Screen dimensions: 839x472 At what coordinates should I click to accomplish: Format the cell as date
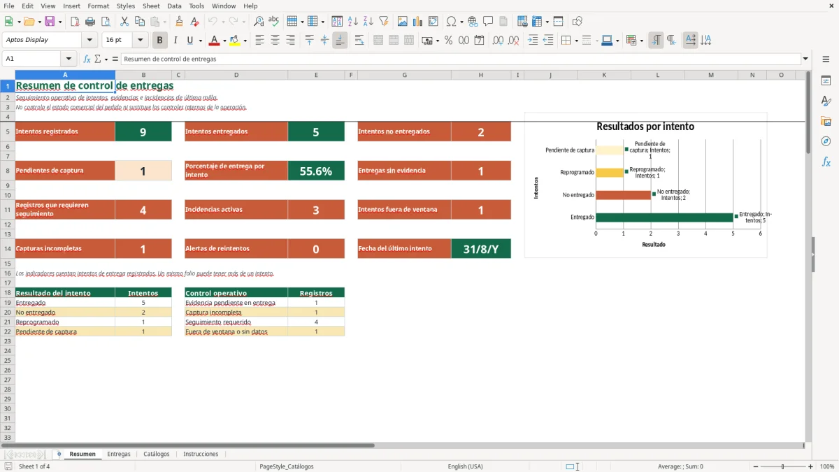click(479, 41)
